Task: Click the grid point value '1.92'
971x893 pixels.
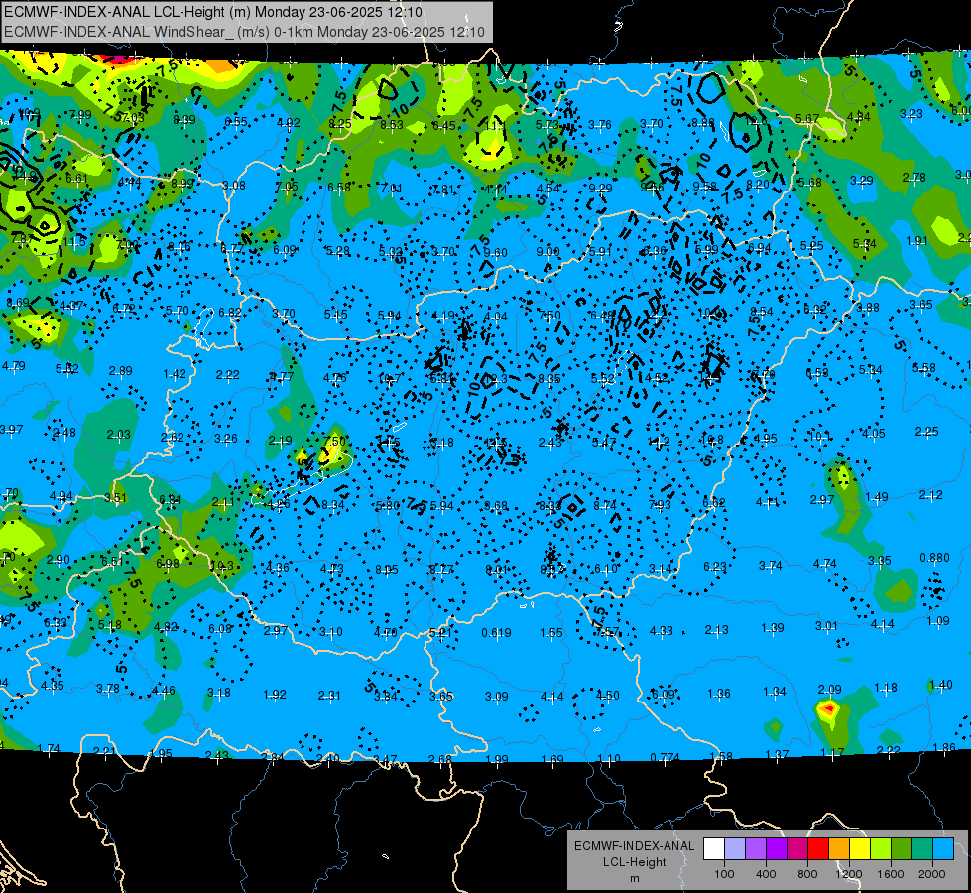Action: (x=275, y=695)
